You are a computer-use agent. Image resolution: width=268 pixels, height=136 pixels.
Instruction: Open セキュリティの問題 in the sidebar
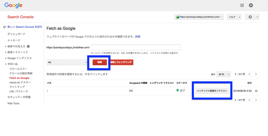19,97
